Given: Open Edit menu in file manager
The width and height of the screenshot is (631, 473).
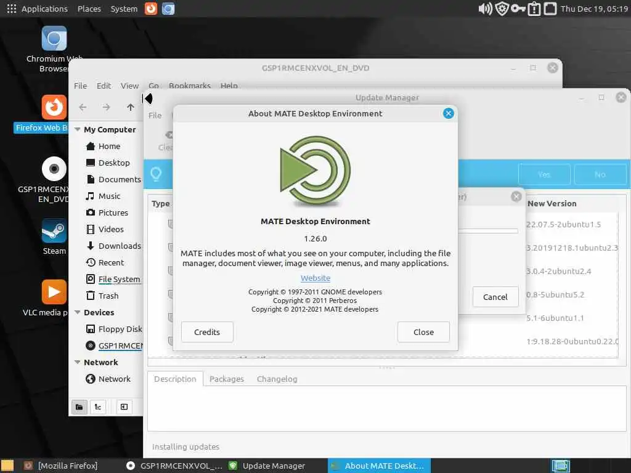Looking at the screenshot, I should coord(104,86).
